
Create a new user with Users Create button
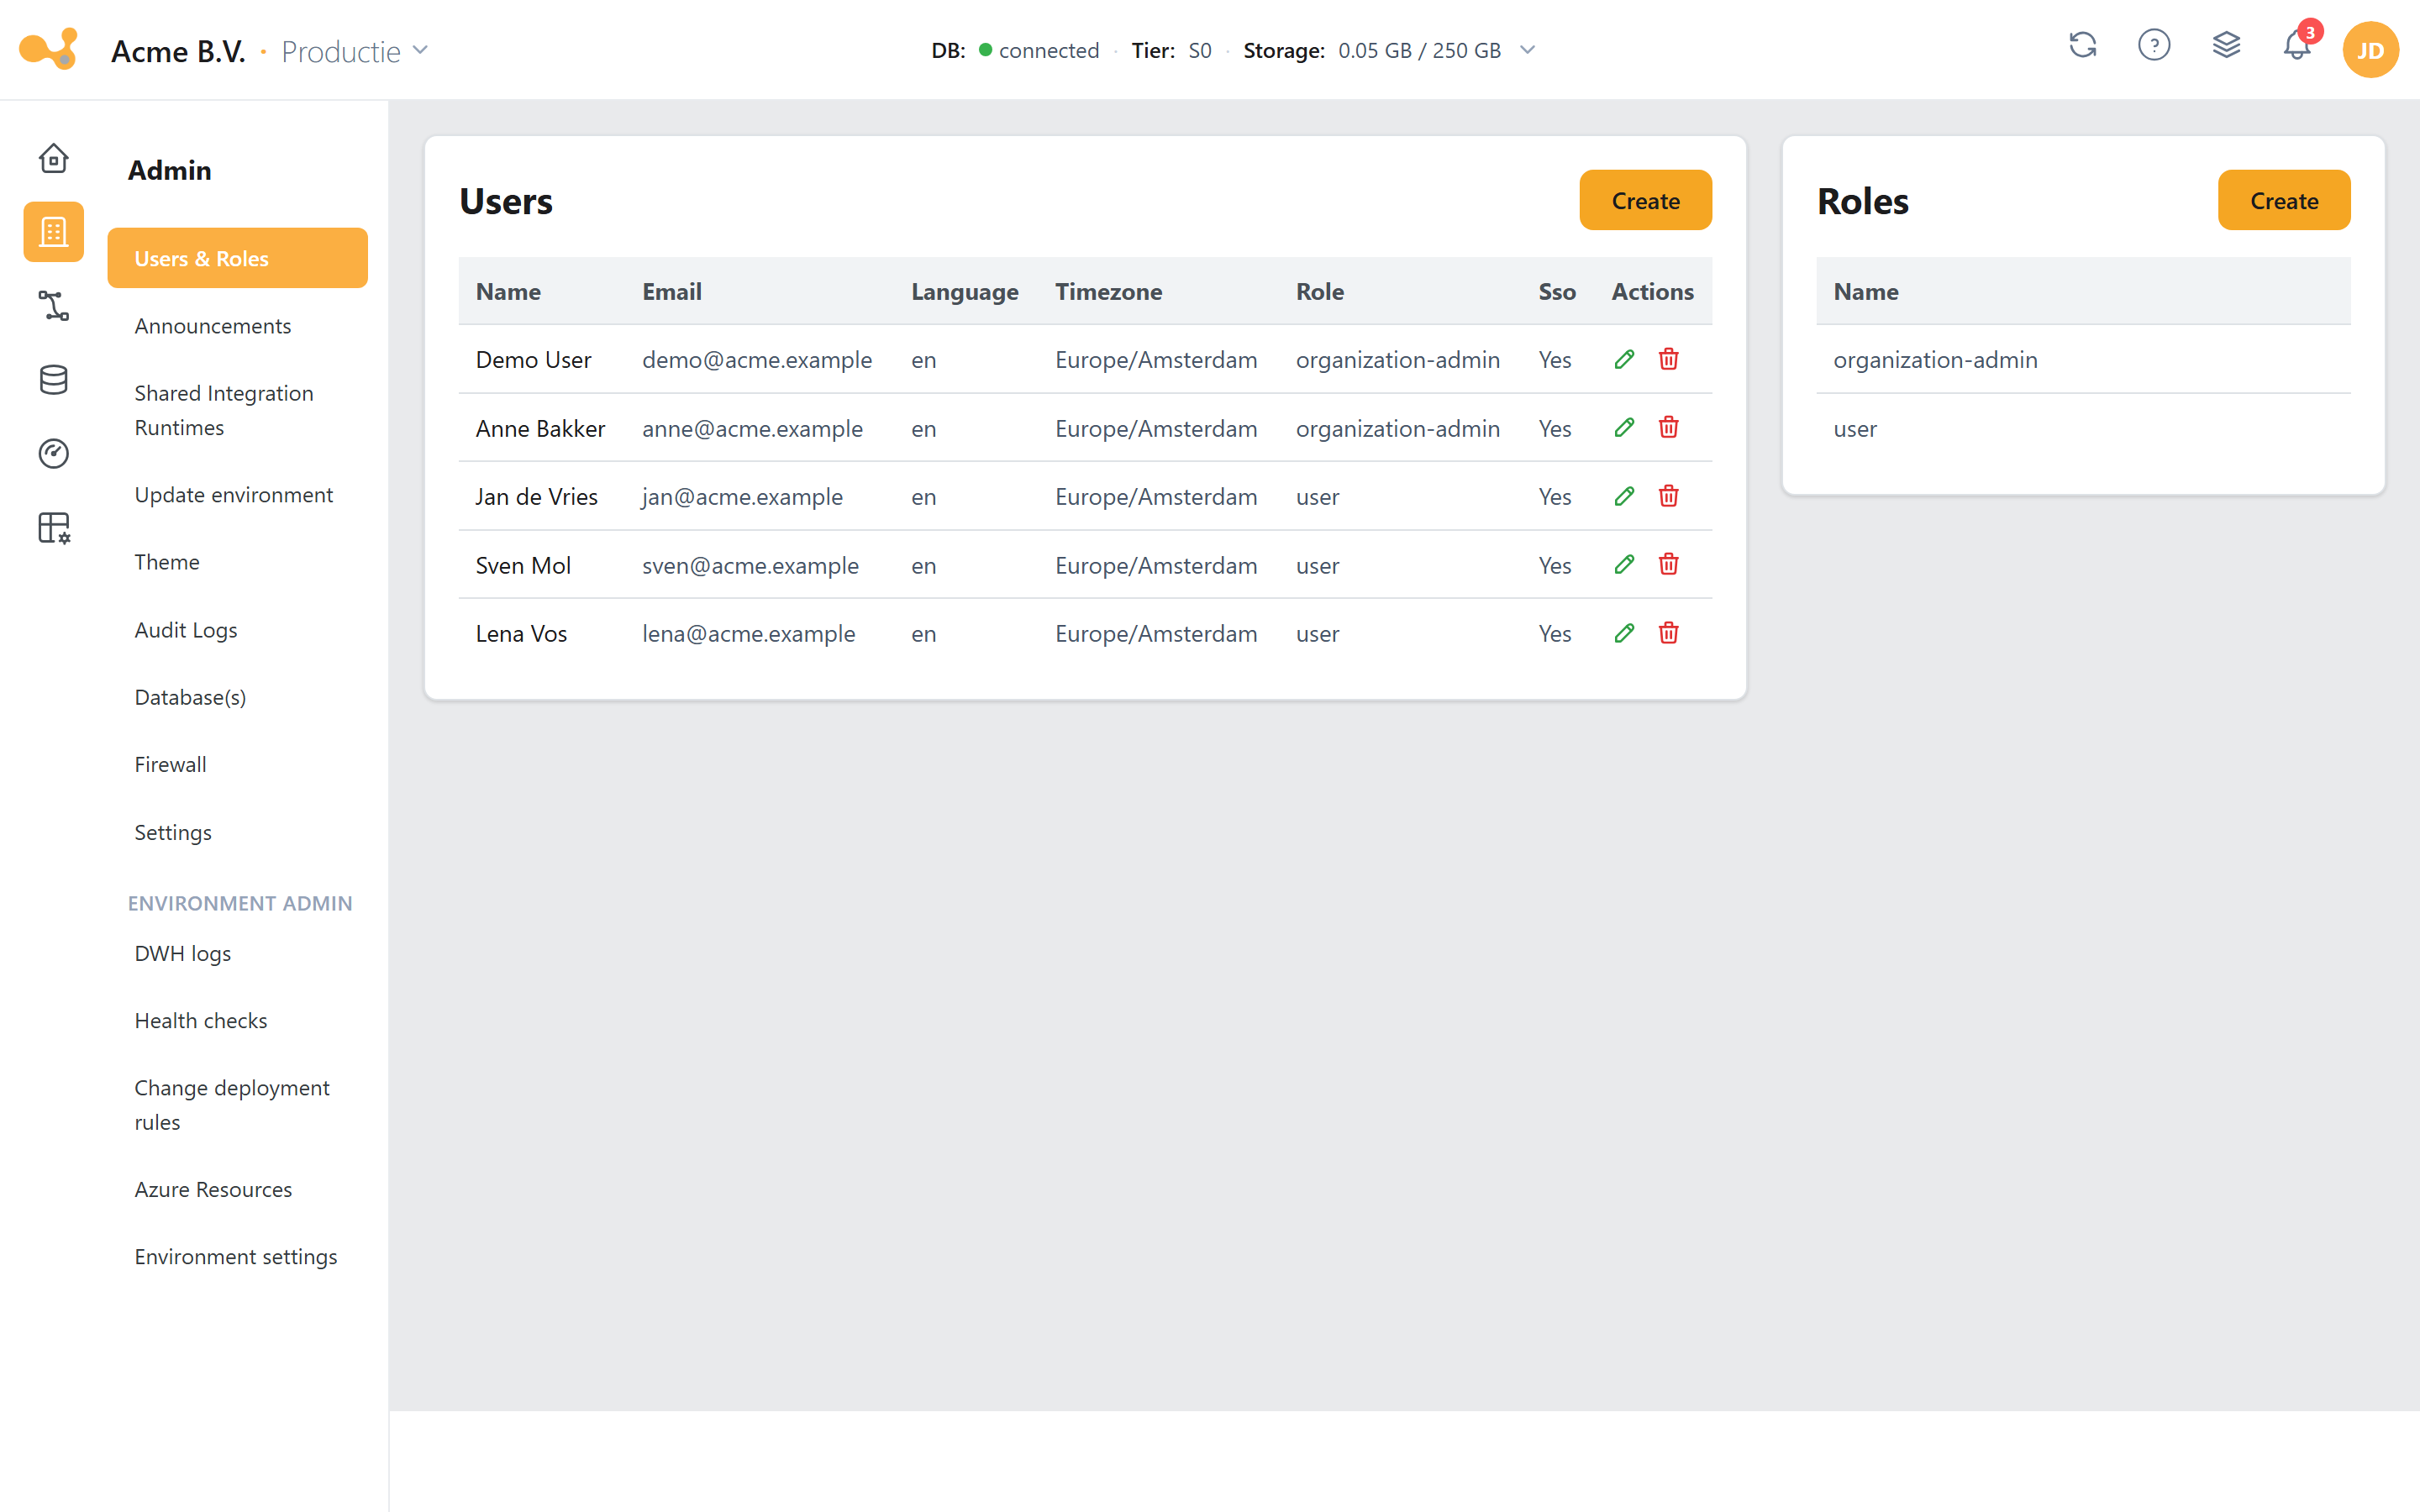click(1645, 200)
